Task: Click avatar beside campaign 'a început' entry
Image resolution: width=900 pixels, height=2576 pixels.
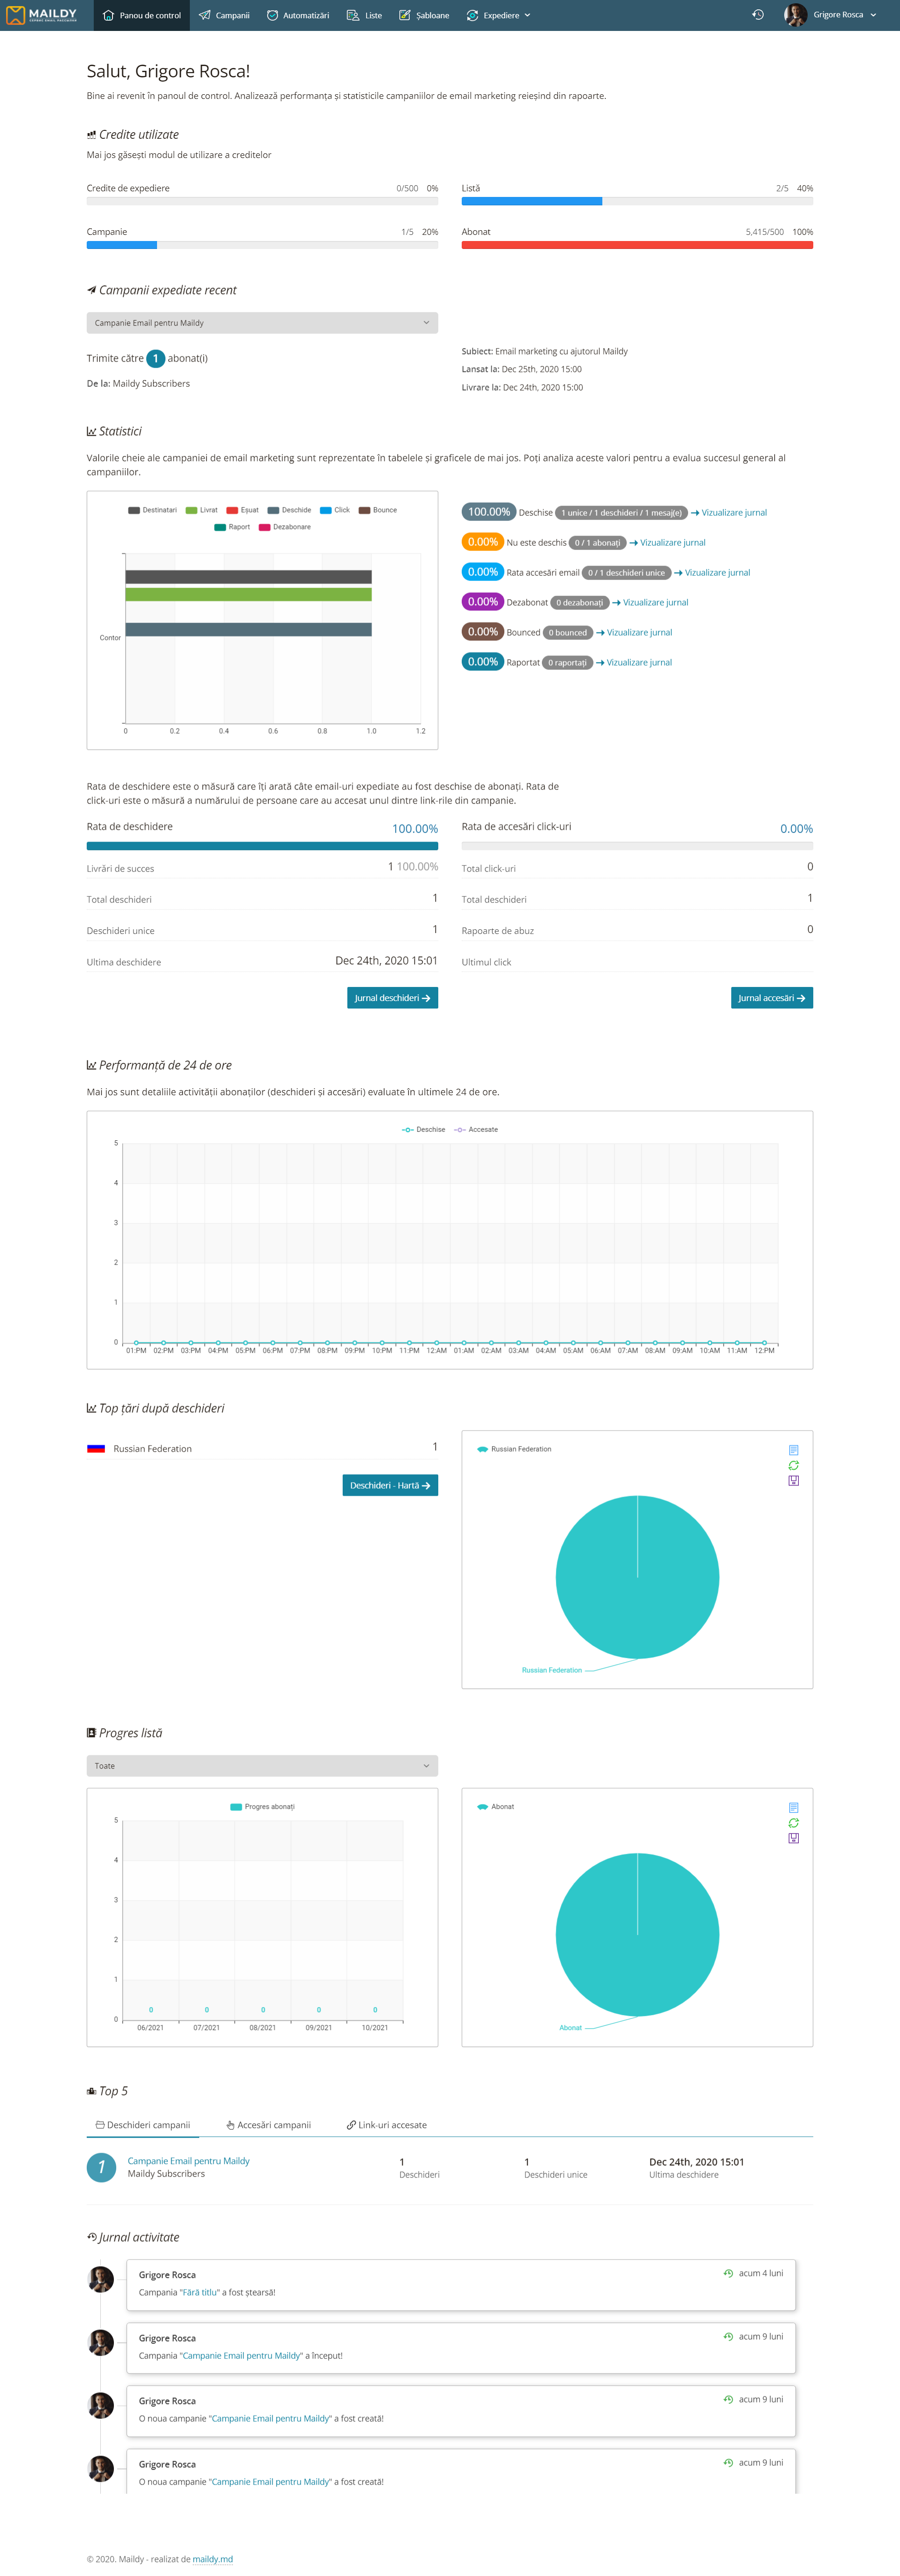Action: tap(101, 2342)
